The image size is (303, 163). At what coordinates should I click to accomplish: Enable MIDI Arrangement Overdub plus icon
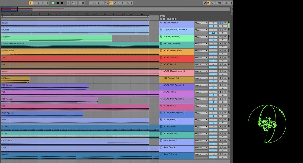coord(68,3)
